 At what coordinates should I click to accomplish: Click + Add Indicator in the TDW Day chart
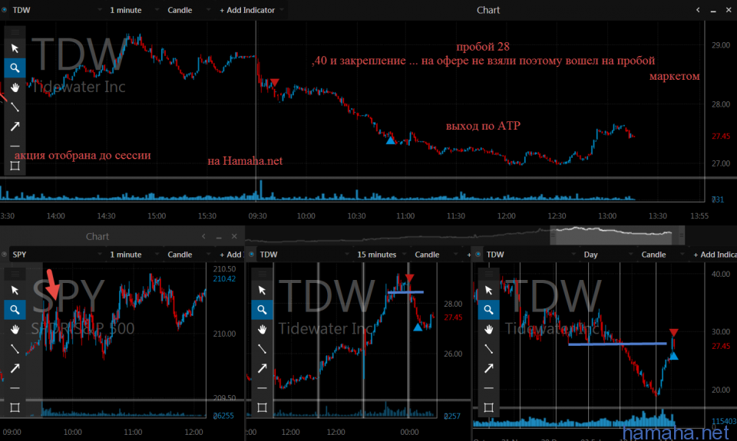pos(715,255)
